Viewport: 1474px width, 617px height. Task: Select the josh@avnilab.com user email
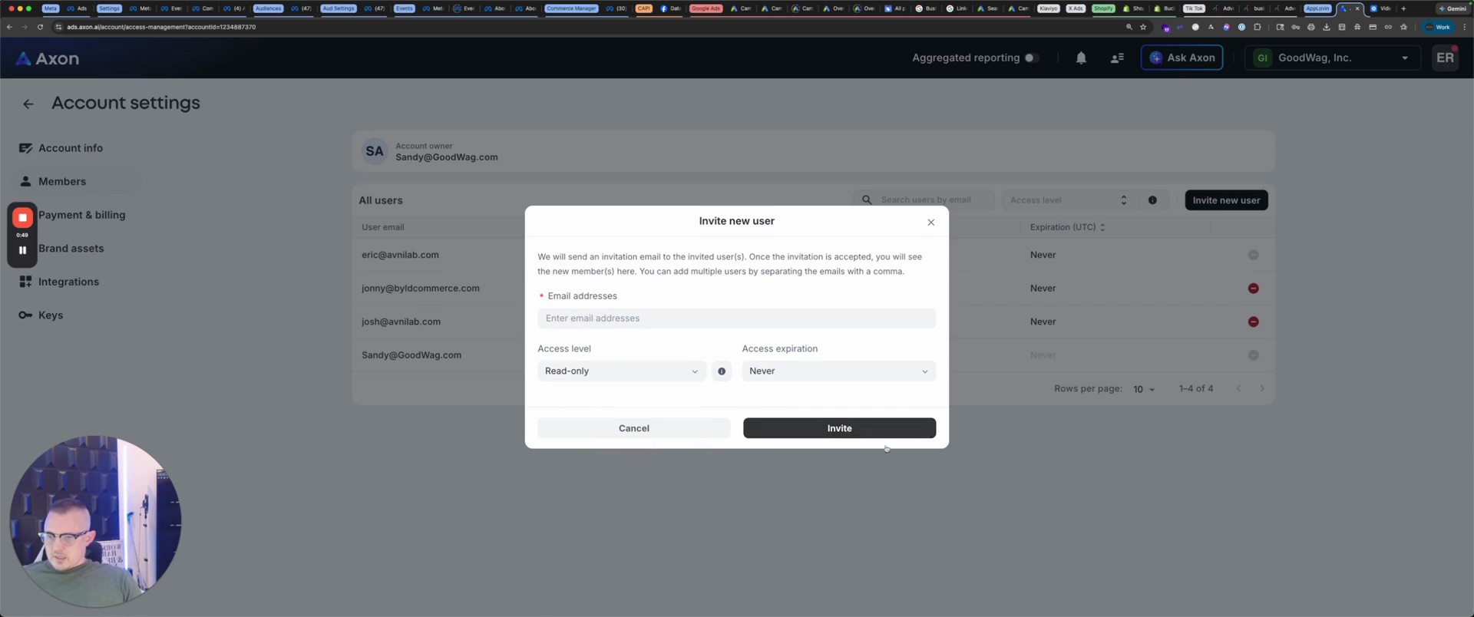(x=401, y=322)
